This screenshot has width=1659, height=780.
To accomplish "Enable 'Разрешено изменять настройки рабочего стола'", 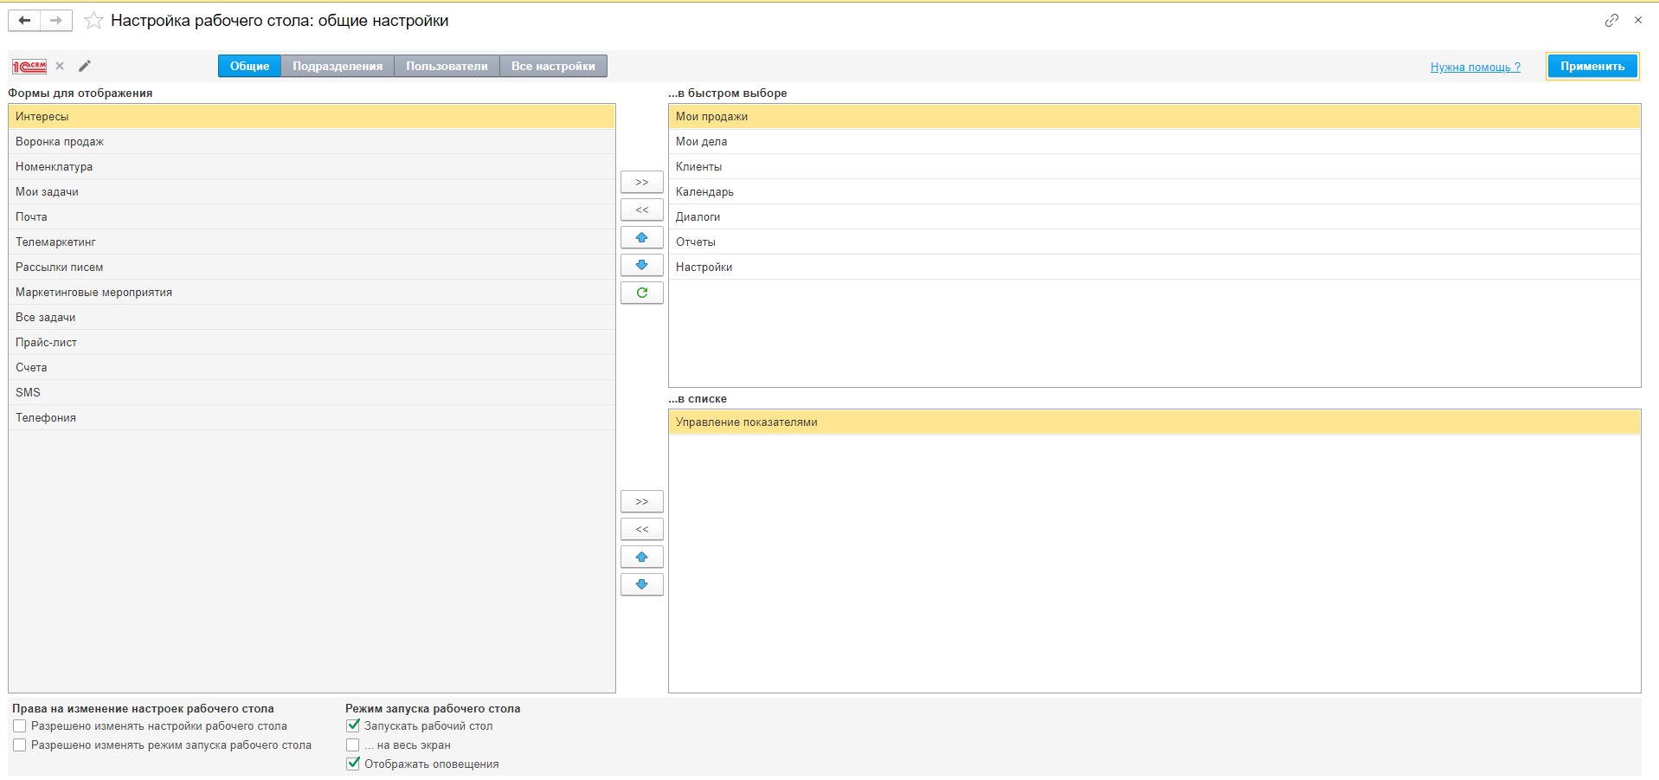I will [x=20, y=726].
